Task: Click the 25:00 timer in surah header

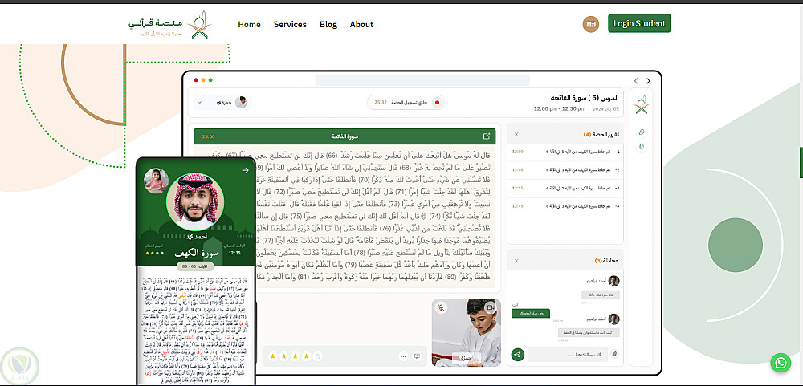Action: click(x=208, y=136)
